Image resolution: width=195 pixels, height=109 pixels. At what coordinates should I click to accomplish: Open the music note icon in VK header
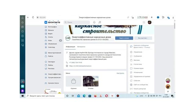tap(100, 22)
